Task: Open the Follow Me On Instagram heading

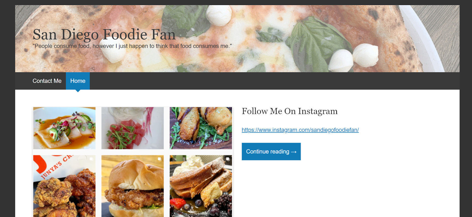Action: (x=290, y=111)
